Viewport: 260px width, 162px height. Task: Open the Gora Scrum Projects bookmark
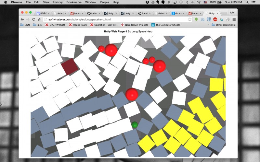[x=135, y=25]
